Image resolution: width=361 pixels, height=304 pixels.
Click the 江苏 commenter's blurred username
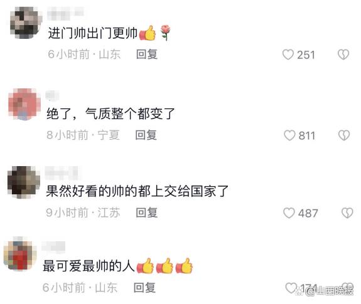[x=63, y=173]
